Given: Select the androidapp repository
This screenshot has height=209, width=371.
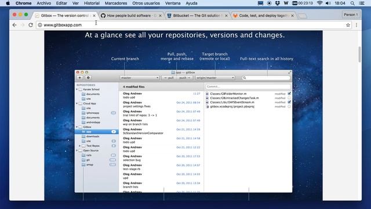Looking at the screenshot, I should [97, 122].
